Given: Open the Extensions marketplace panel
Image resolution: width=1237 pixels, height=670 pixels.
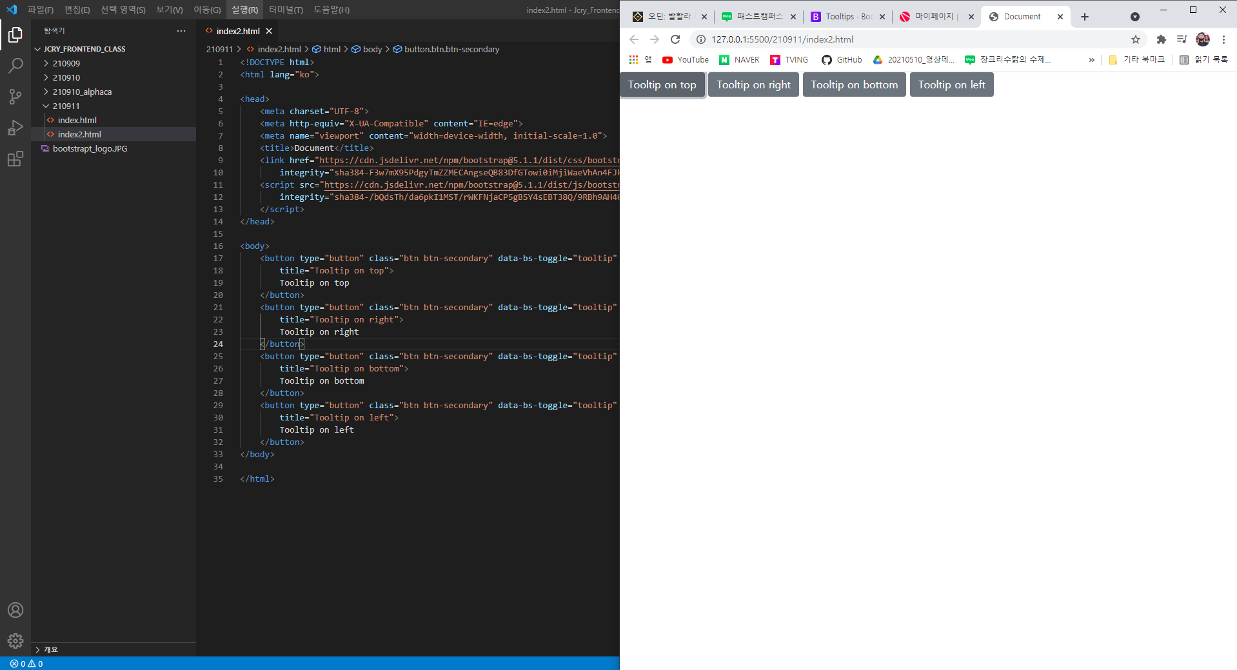Looking at the screenshot, I should (15, 159).
